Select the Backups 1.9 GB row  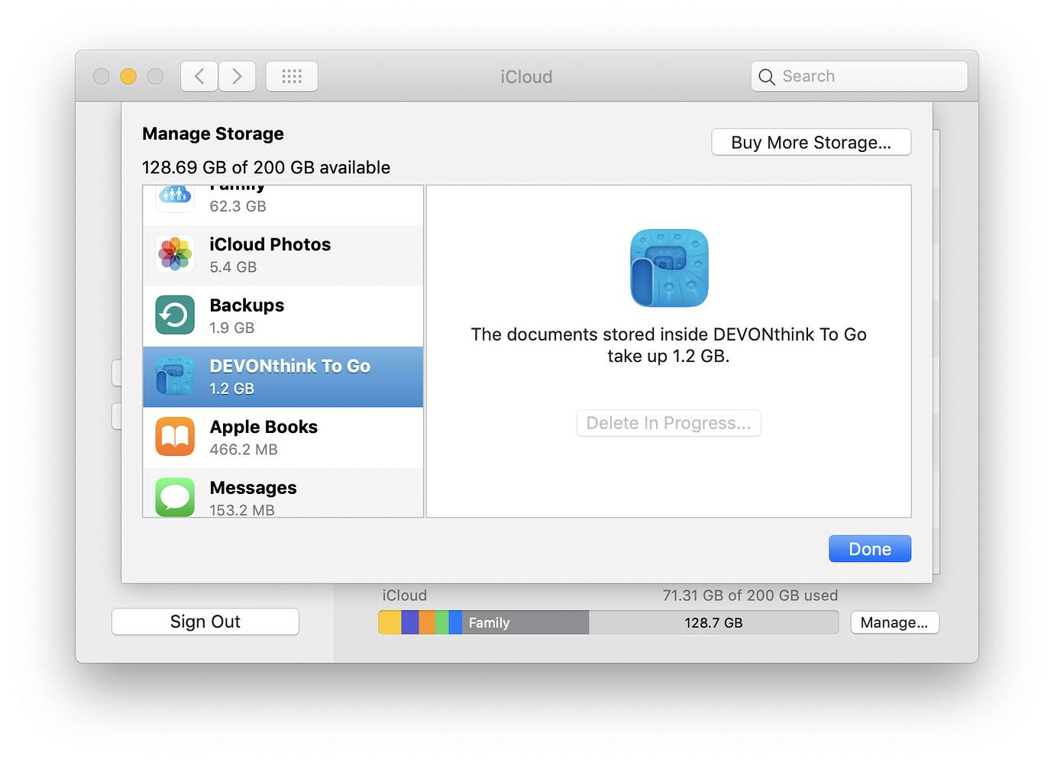tap(283, 316)
